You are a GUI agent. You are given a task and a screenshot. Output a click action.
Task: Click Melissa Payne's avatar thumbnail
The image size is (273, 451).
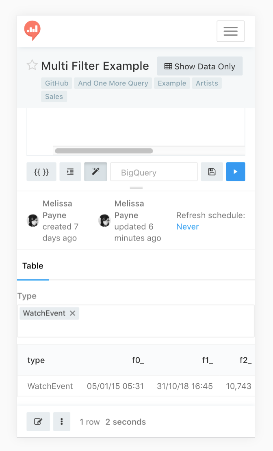coord(32,221)
